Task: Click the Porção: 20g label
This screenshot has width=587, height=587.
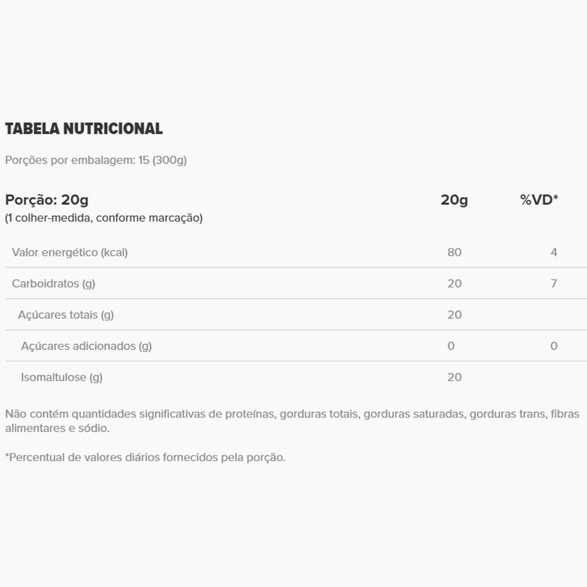Action: click(x=47, y=200)
